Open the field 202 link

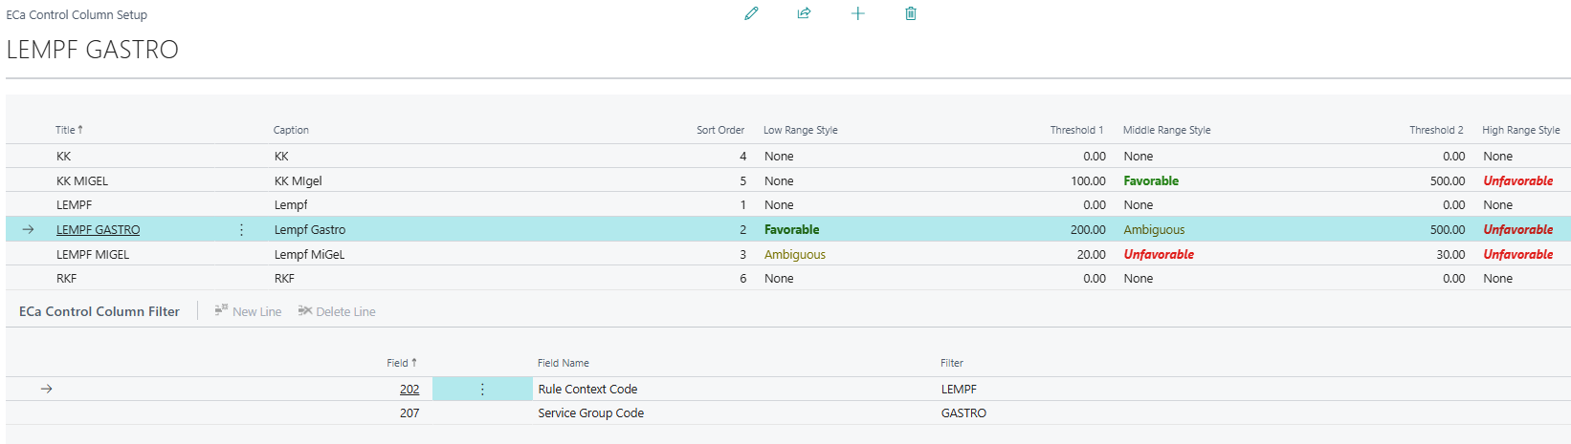click(x=409, y=390)
